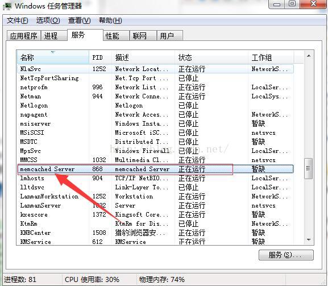Switch to the 用户 tab
328x286 pixels.
click(170, 36)
